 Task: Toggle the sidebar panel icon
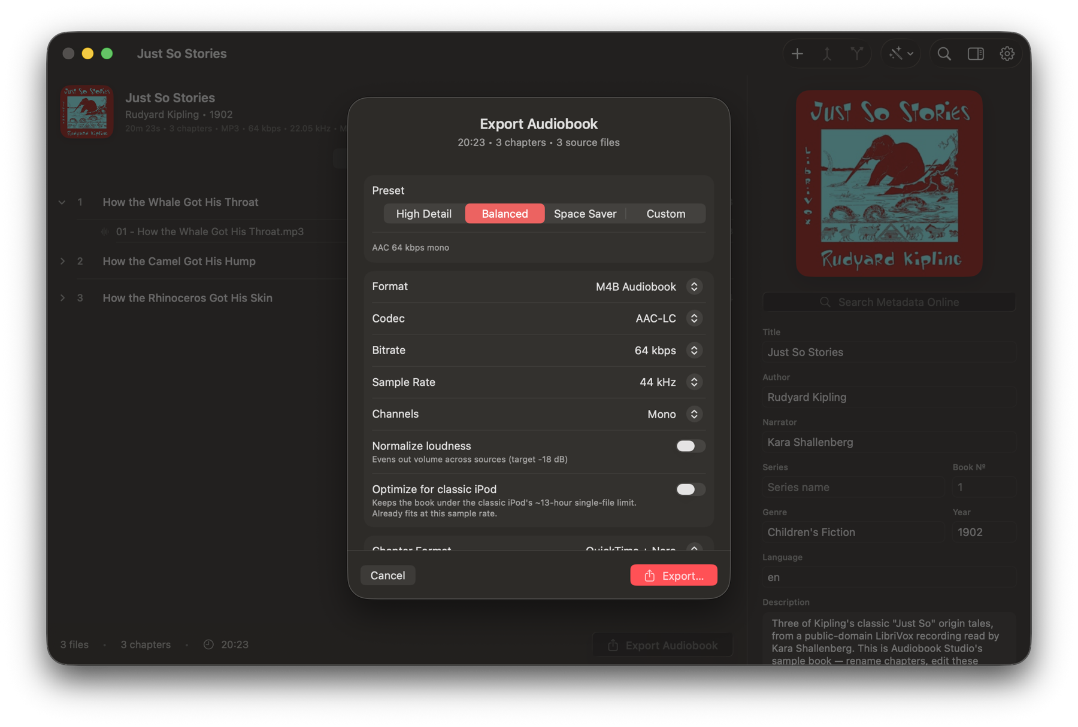pos(976,54)
